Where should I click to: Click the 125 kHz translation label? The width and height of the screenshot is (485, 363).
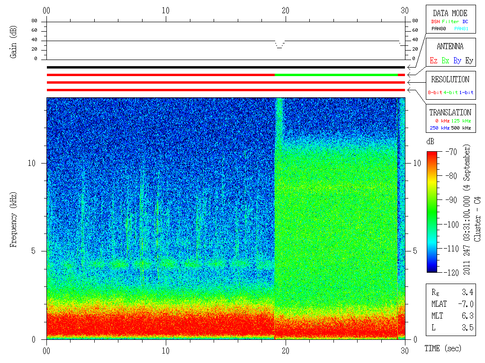(461, 121)
